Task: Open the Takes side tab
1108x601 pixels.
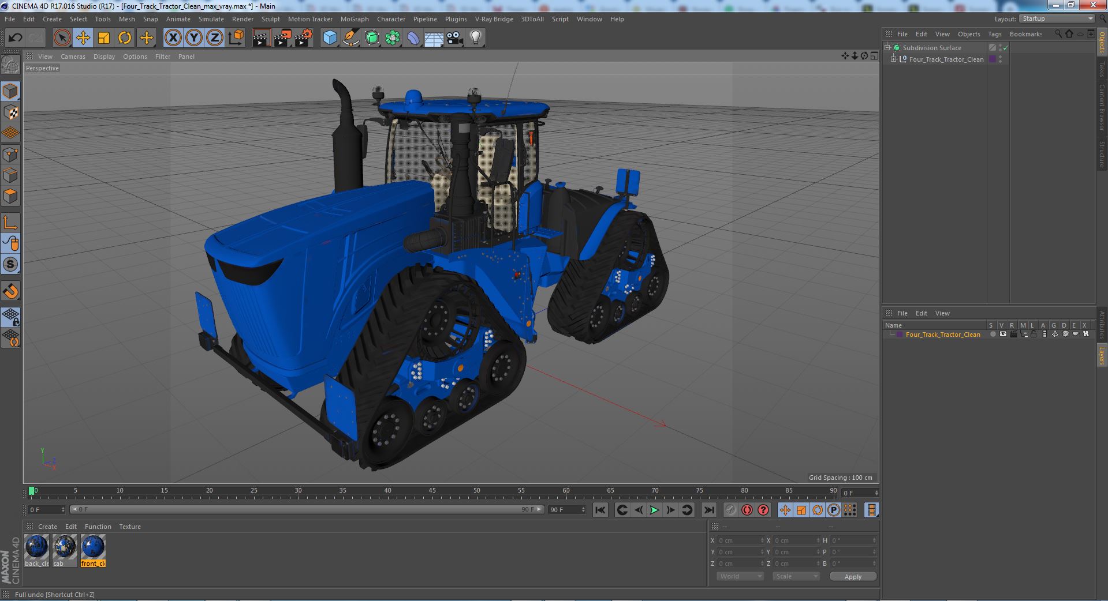Action: [1102, 69]
